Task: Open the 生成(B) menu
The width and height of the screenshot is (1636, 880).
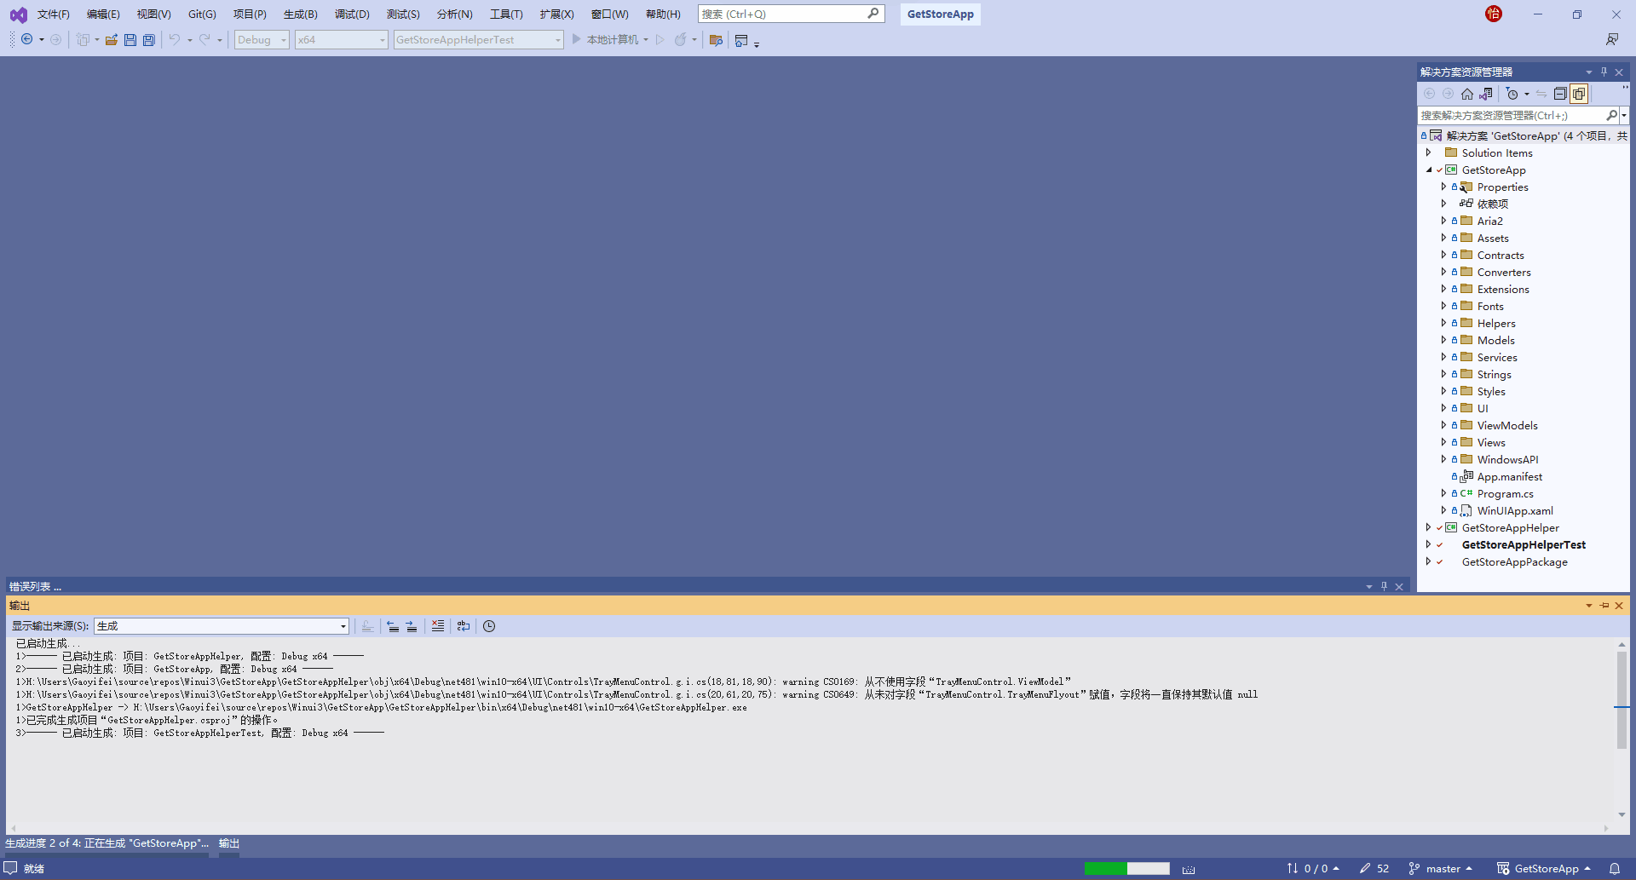Action: [x=300, y=14]
